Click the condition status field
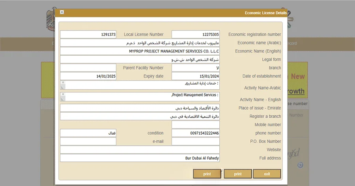This screenshot has width=355, height=186. click(88, 133)
